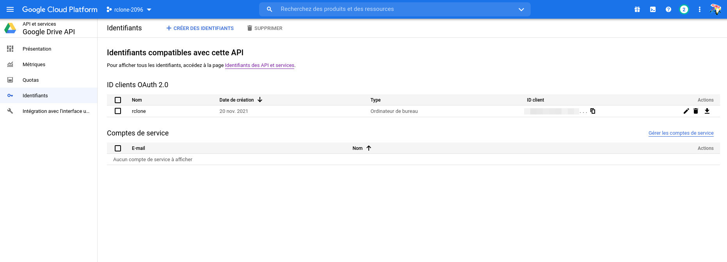Image resolution: width=727 pixels, height=262 pixels.
Task: Delete the rclone OAuth client
Action: (696, 111)
